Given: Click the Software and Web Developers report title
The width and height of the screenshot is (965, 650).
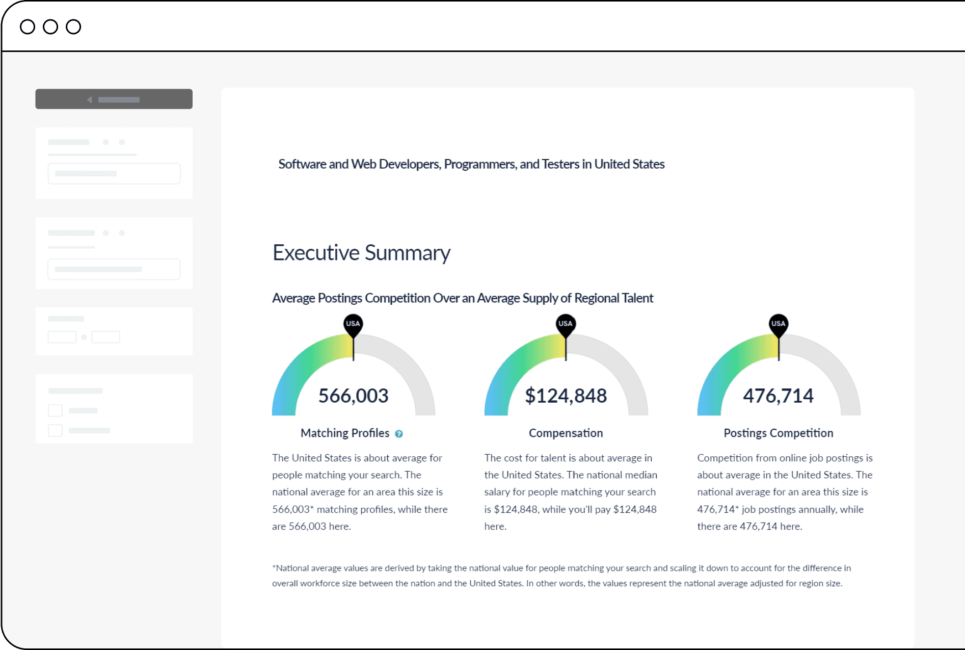Looking at the screenshot, I should [471, 164].
